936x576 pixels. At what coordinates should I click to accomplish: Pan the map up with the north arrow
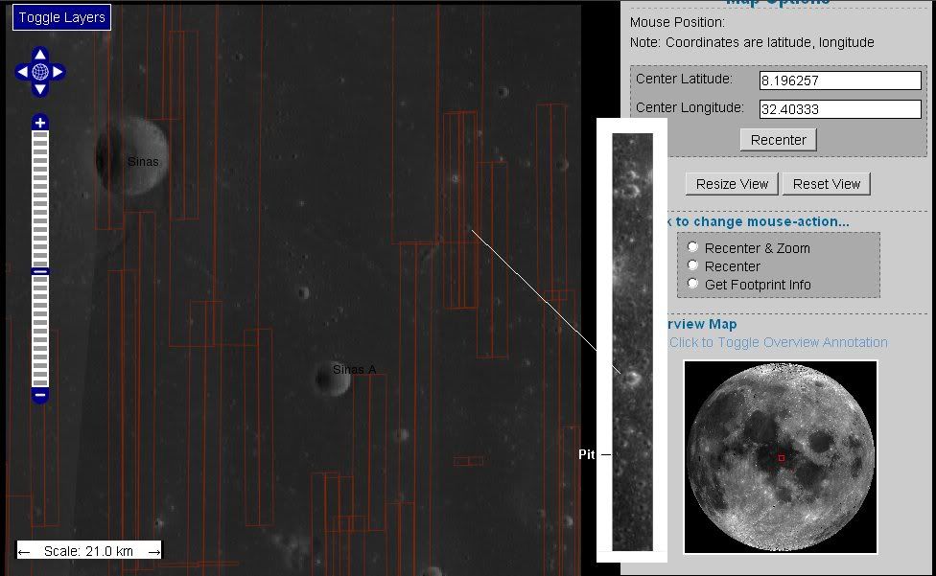tap(40, 55)
